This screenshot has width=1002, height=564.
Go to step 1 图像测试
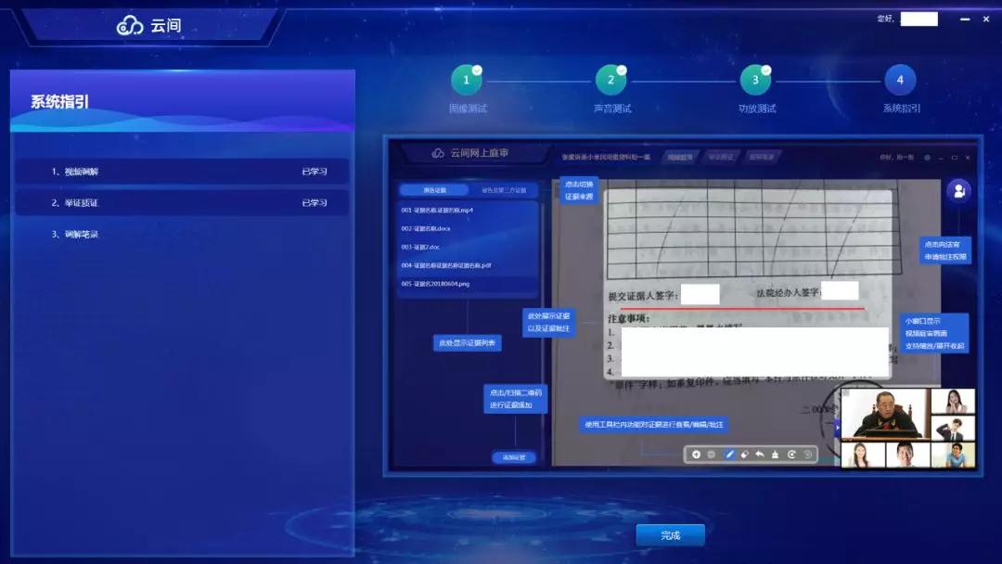pos(467,81)
